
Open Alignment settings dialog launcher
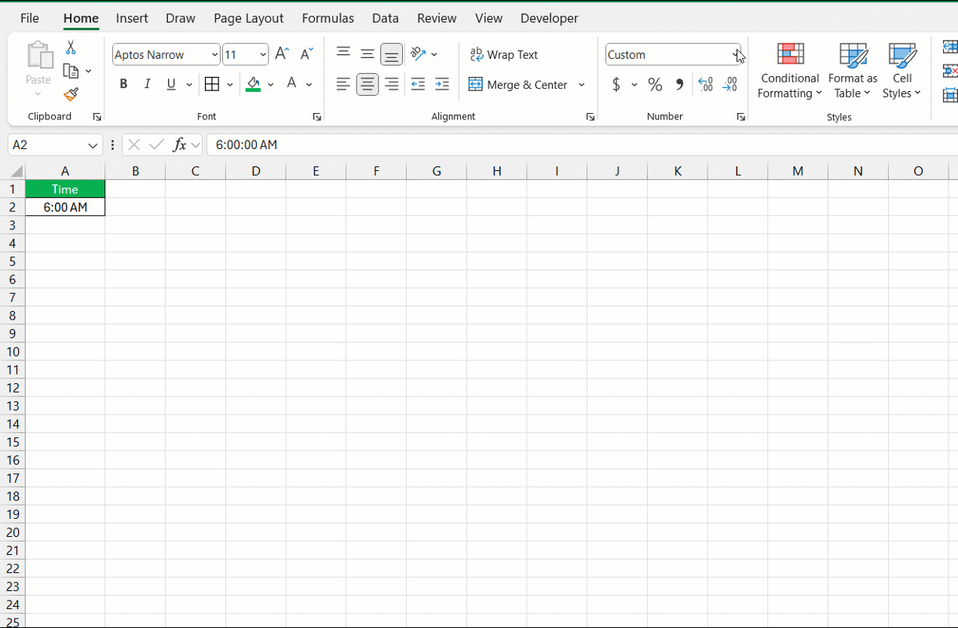tap(591, 117)
